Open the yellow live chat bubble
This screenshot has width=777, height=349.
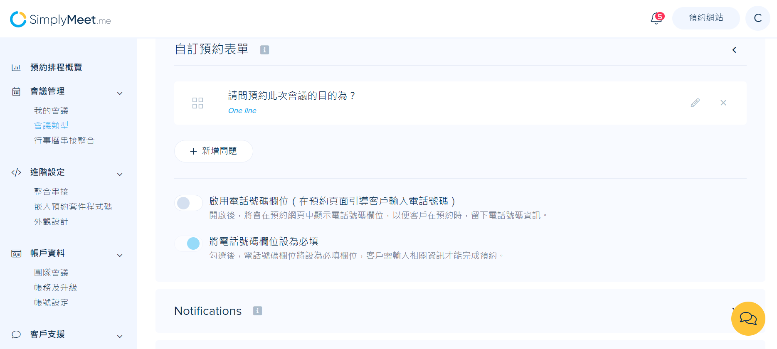[x=748, y=319]
